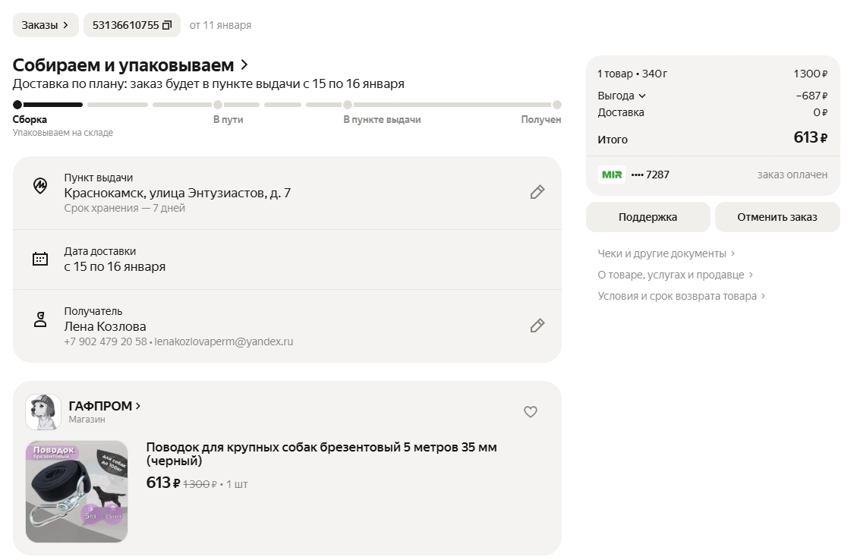Open О товаре, услугах и продавце
Screen dimensions: 857x560
click(675, 275)
